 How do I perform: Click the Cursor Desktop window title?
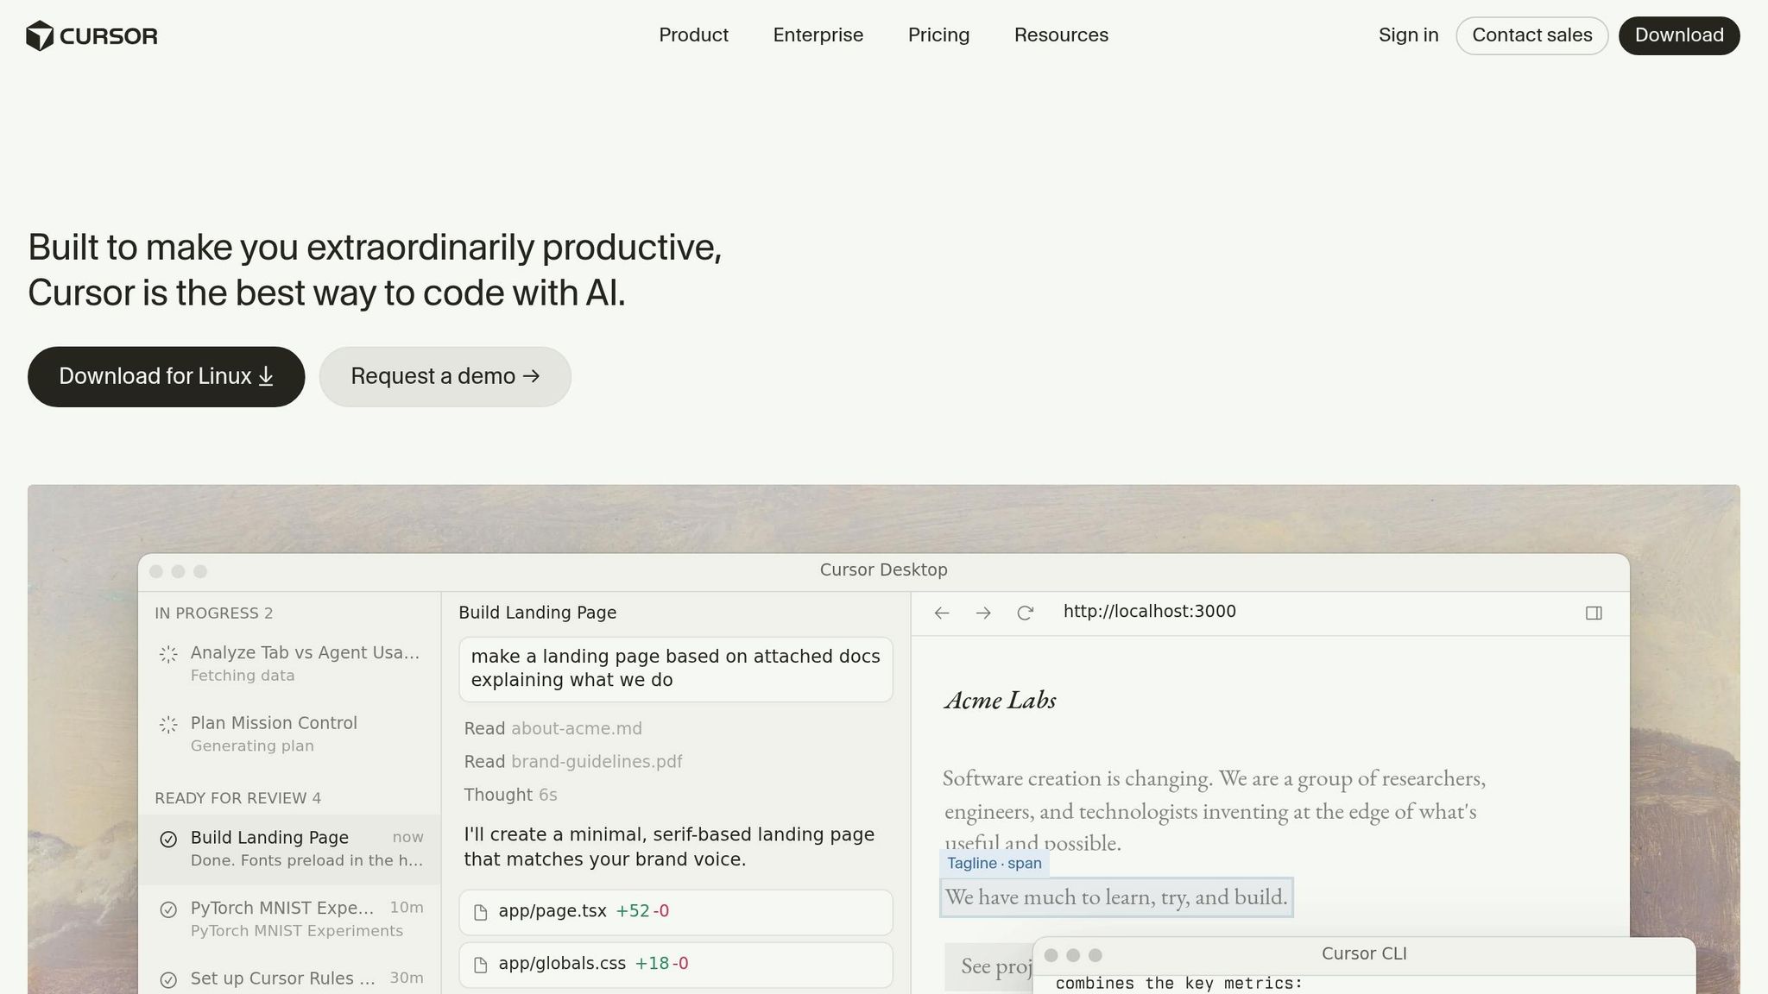click(x=884, y=570)
